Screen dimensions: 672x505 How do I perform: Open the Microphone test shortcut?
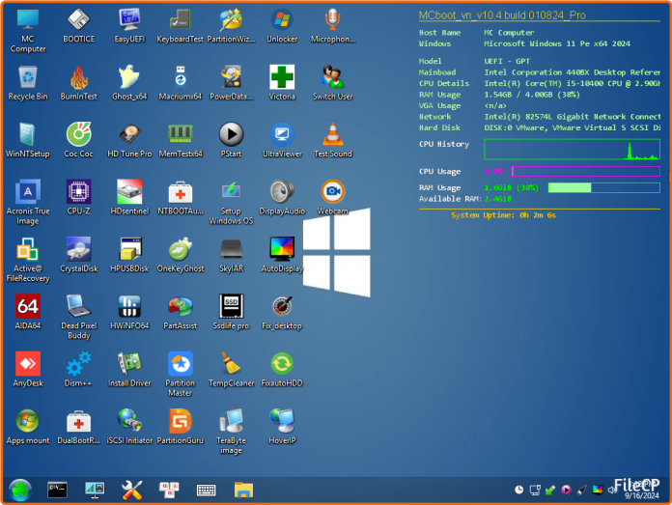pyautogui.click(x=332, y=26)
